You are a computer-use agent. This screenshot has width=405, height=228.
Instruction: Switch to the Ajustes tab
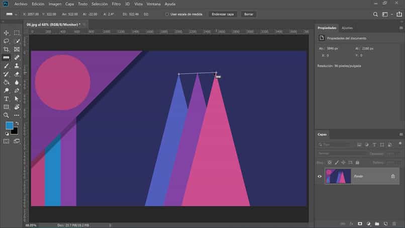pos(347,28)
